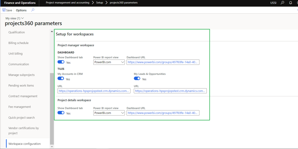Select the Pending work items tab
This screenshot has height=149, width=298.
(x=21, y=85)
